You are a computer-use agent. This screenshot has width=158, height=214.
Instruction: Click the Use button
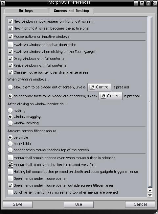pos(79,204)
